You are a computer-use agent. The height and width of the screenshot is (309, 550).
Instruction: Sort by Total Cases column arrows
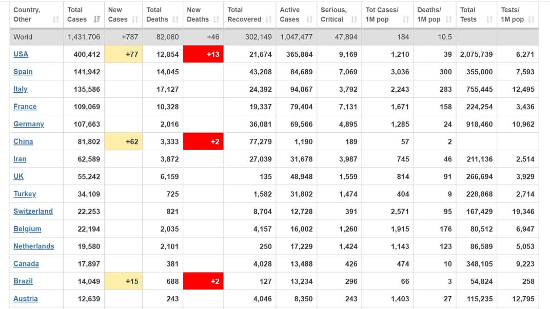pyautogui.click(x=97, y=19)
